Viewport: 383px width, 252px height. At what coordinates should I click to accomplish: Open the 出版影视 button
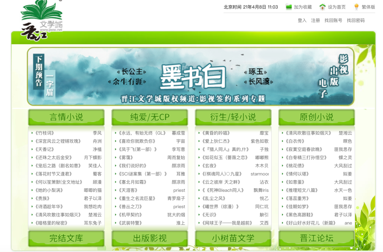[150, 238]
